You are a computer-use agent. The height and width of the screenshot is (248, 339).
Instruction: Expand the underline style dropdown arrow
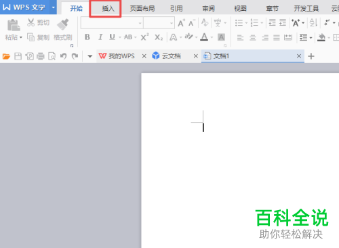120,37
